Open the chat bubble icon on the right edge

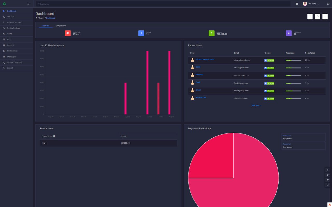(x=328, y=180)
